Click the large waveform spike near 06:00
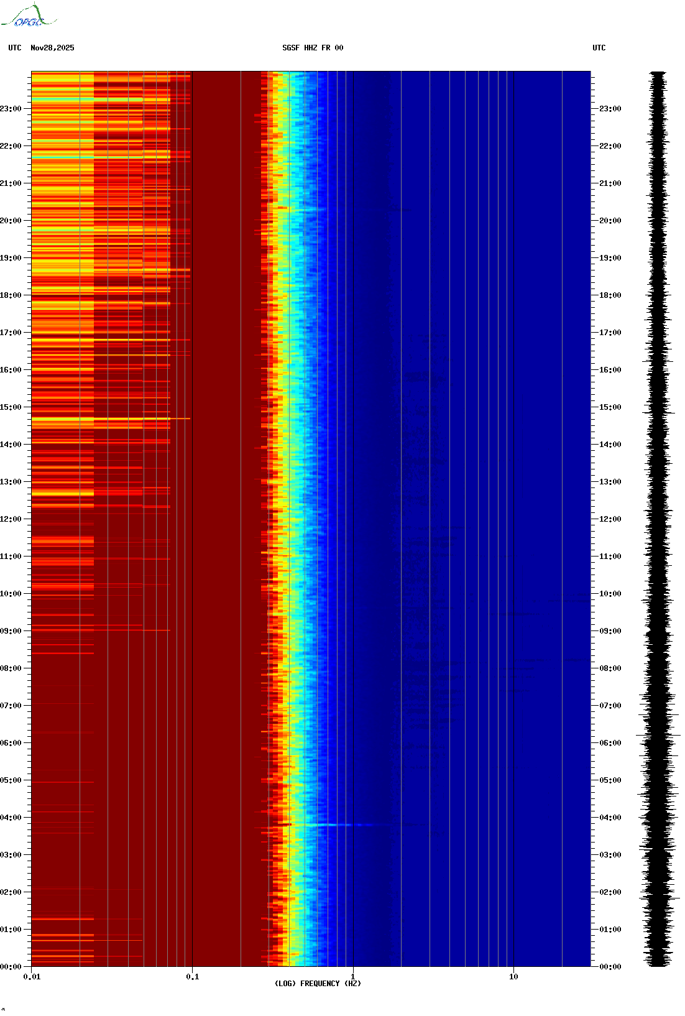 (x=658, y=736)
